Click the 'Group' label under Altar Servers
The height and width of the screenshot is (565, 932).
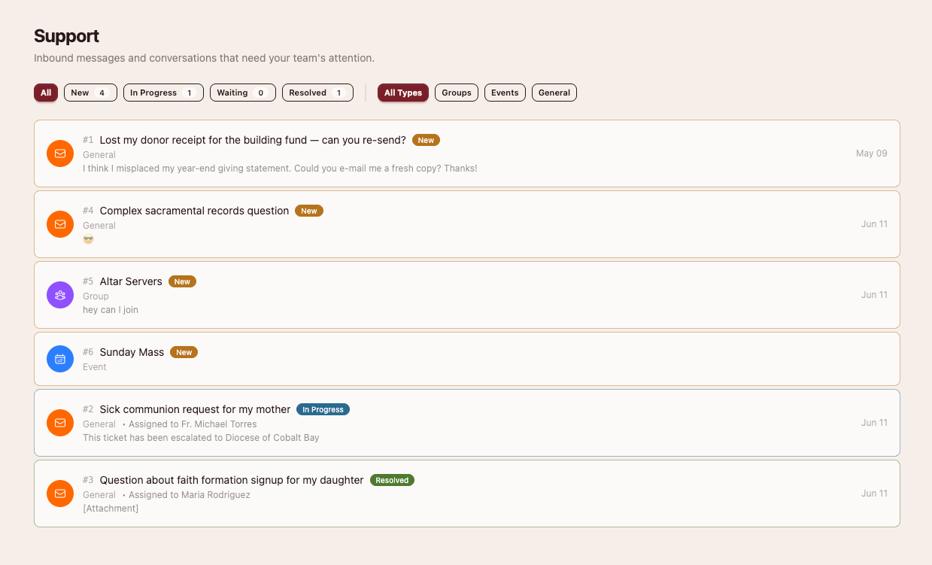point(96,296)
